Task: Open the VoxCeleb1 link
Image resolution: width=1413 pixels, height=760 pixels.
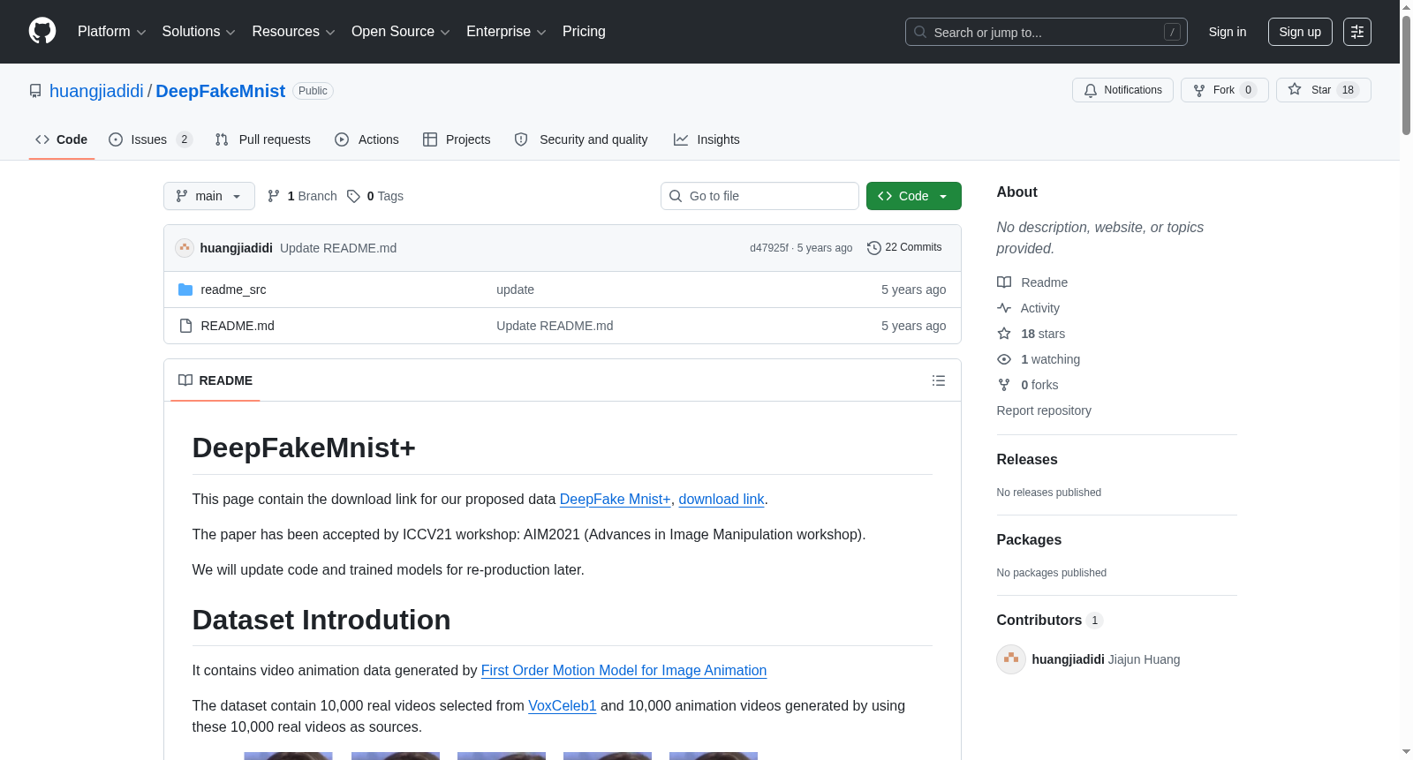Action: click(x=563, y=706)
